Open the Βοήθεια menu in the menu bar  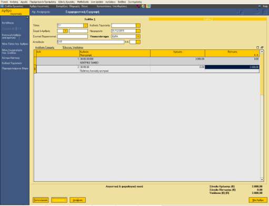[122, 2]
